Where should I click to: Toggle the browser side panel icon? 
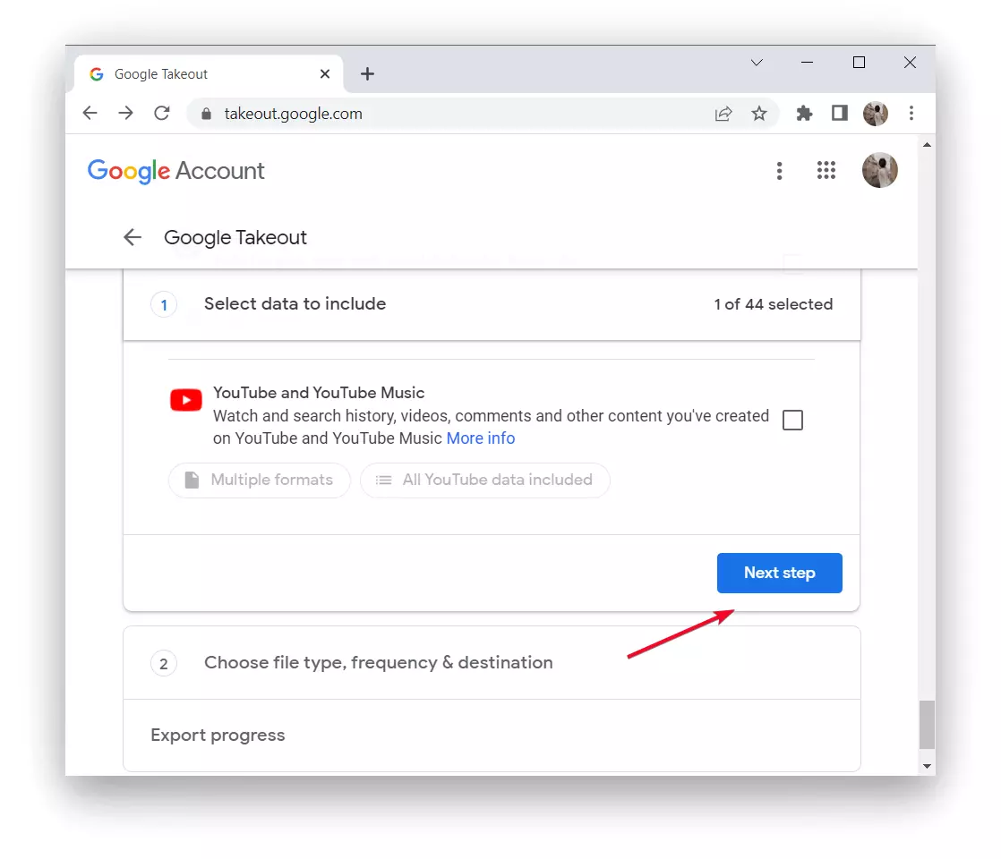[839, 114]
